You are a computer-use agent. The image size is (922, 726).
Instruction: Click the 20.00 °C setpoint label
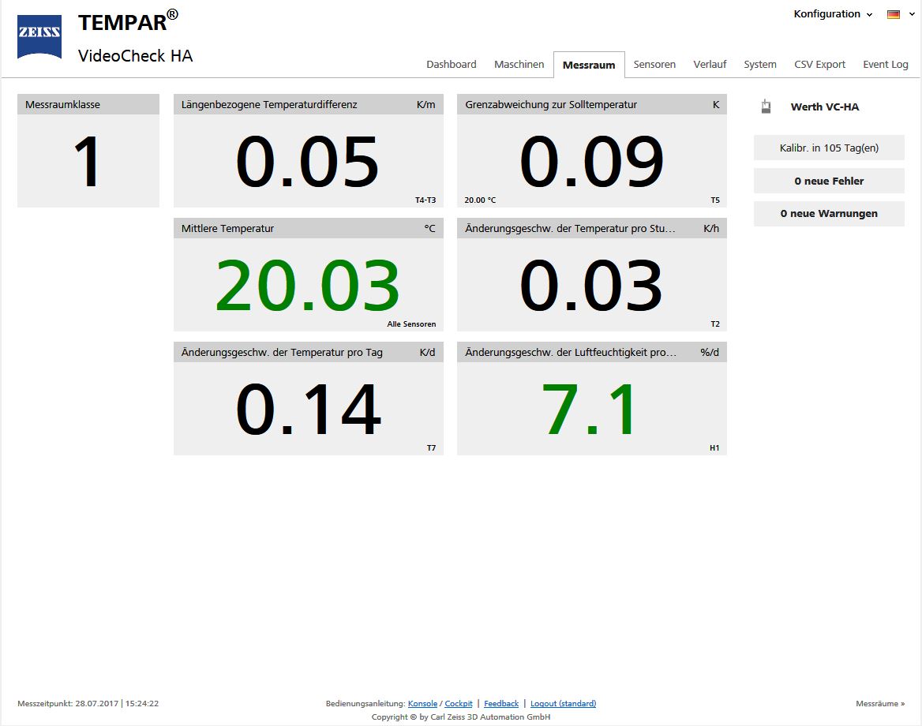pyautogui.click(x=480, y=200)
